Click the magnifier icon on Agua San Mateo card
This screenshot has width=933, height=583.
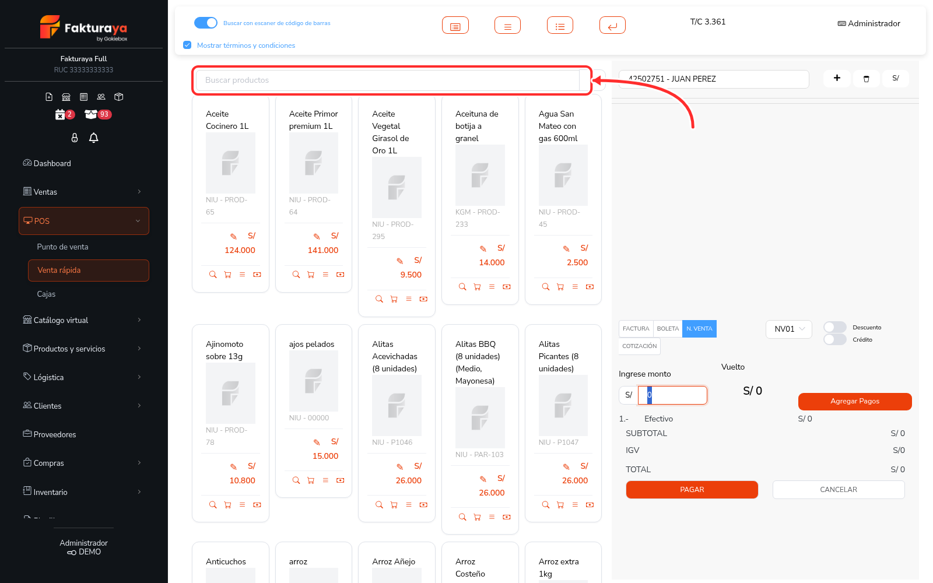(546, 287)
